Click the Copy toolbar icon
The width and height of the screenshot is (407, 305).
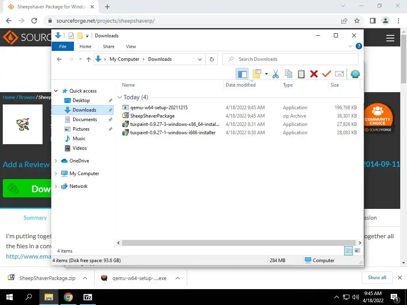coord(289,74)
